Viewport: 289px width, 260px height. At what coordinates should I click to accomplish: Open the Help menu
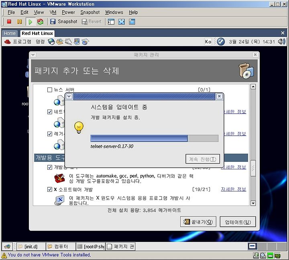point(133,12)
